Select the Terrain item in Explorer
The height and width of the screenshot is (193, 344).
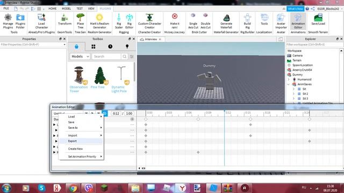pyautogui.click(x=297, y=61)
